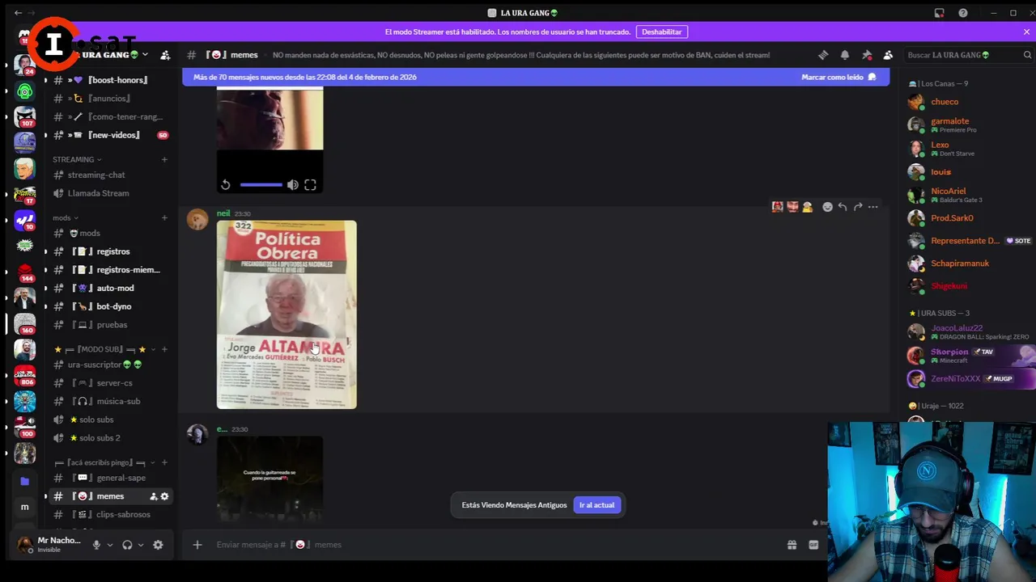Create invite for memes channel
Screen dimensions: 1036x582
153,496
